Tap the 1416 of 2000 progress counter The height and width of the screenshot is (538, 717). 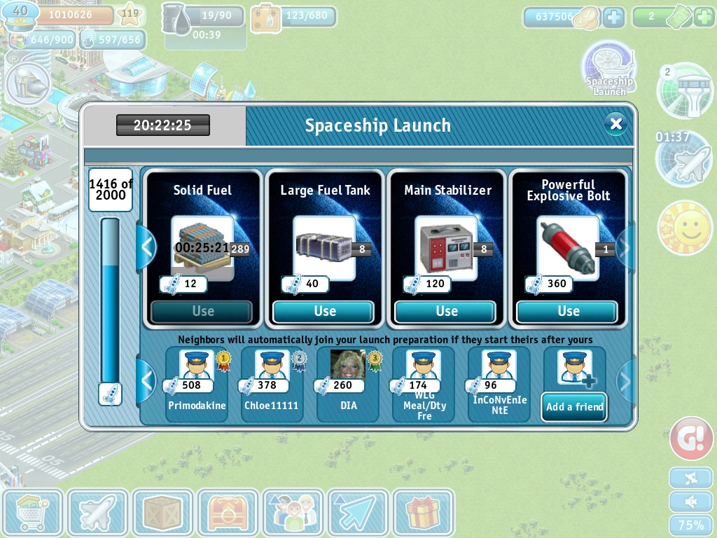click(x=110, y=189)
